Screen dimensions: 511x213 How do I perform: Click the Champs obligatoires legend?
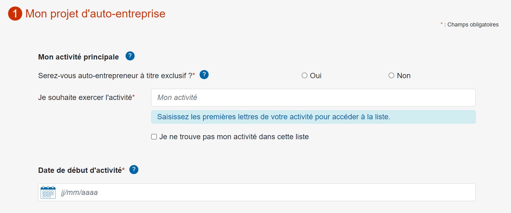pos(469,24)
